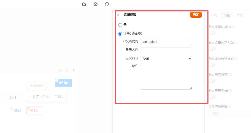Click info icon beside 权限信息配置

pos(230,107)
